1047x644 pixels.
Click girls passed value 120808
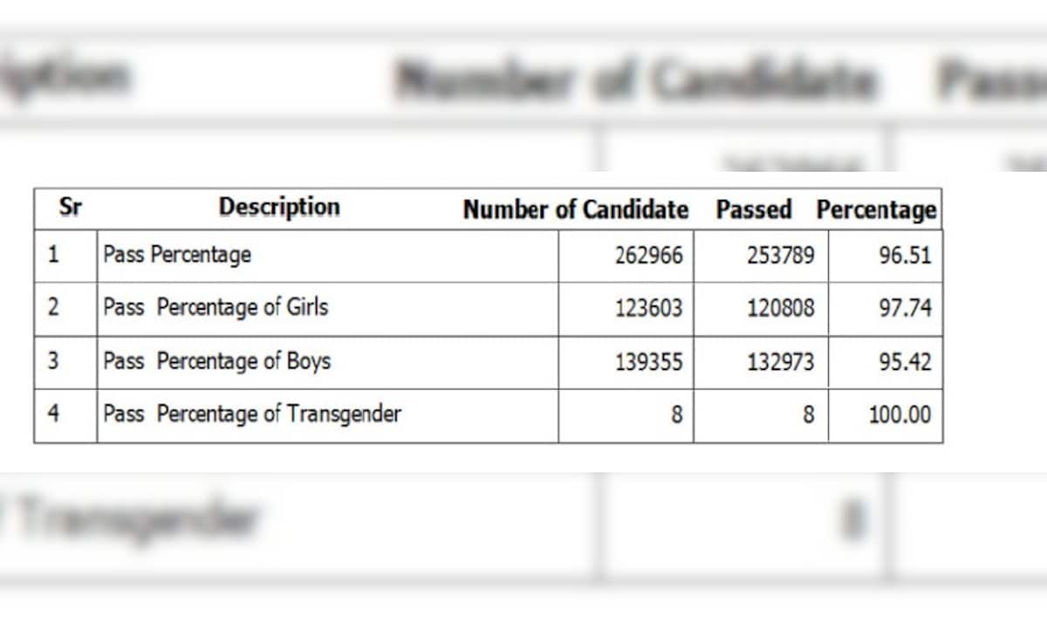(x=780, y=309)
